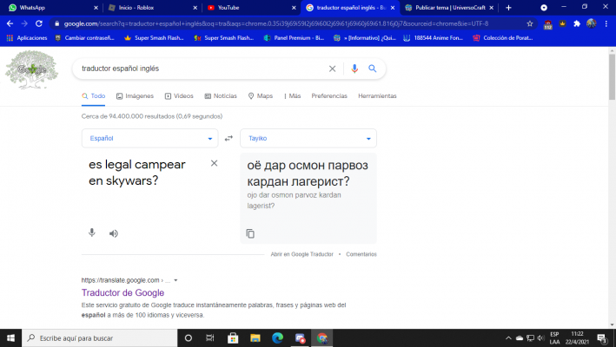Click the Windows search box

point(100,338)
